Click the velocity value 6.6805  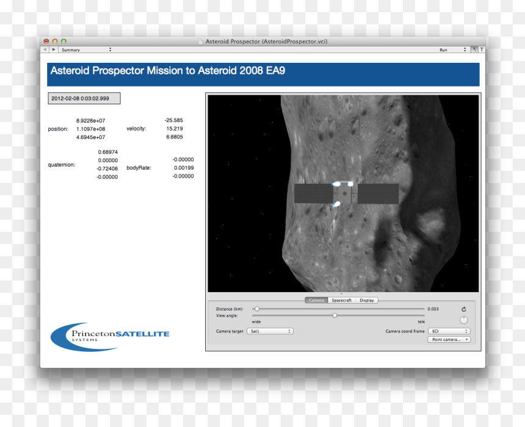175,137
